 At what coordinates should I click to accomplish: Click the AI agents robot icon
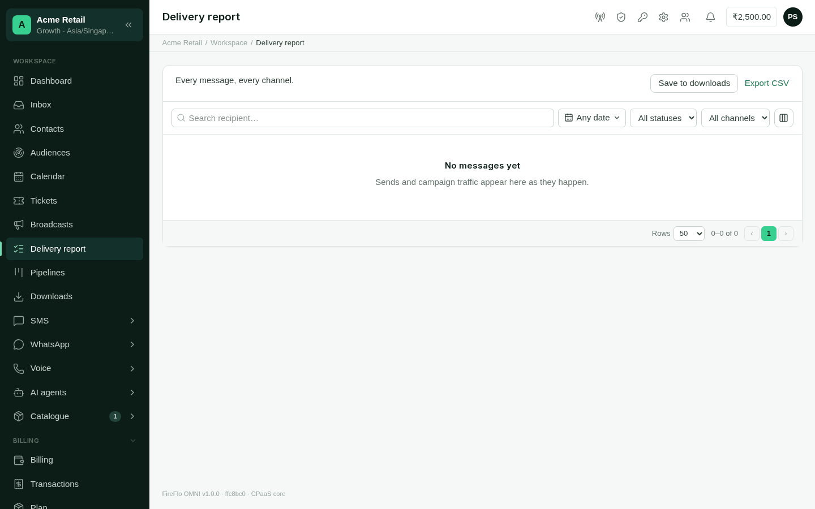point(19,392)
